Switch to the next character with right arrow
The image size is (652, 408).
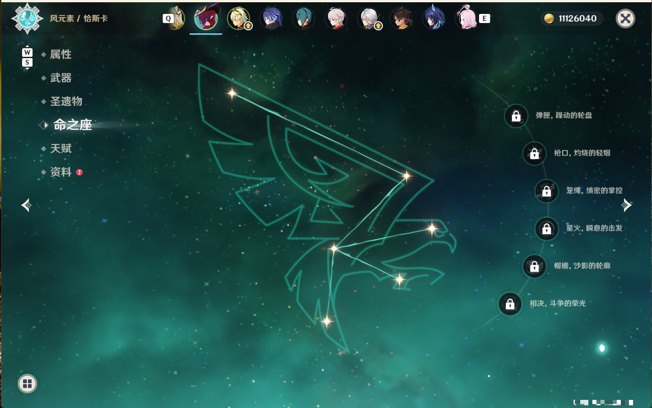click(x=626, y=205)
